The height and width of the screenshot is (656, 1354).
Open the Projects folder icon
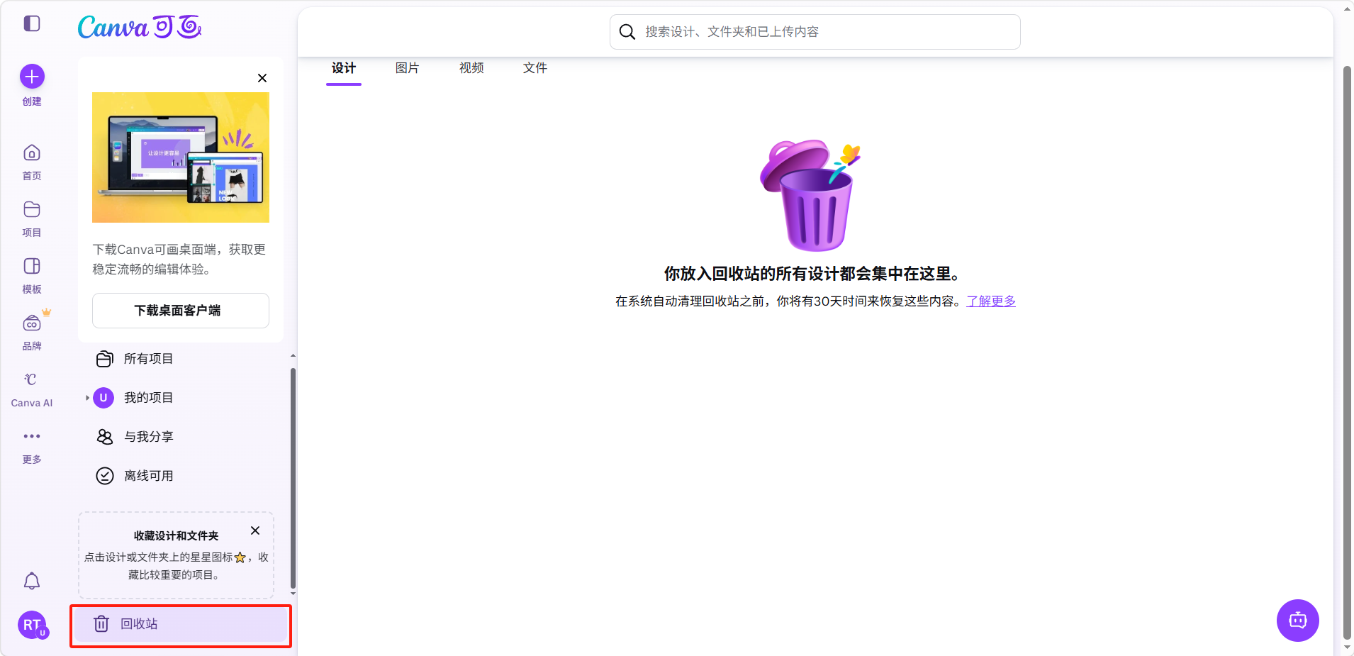click(32, 210)
